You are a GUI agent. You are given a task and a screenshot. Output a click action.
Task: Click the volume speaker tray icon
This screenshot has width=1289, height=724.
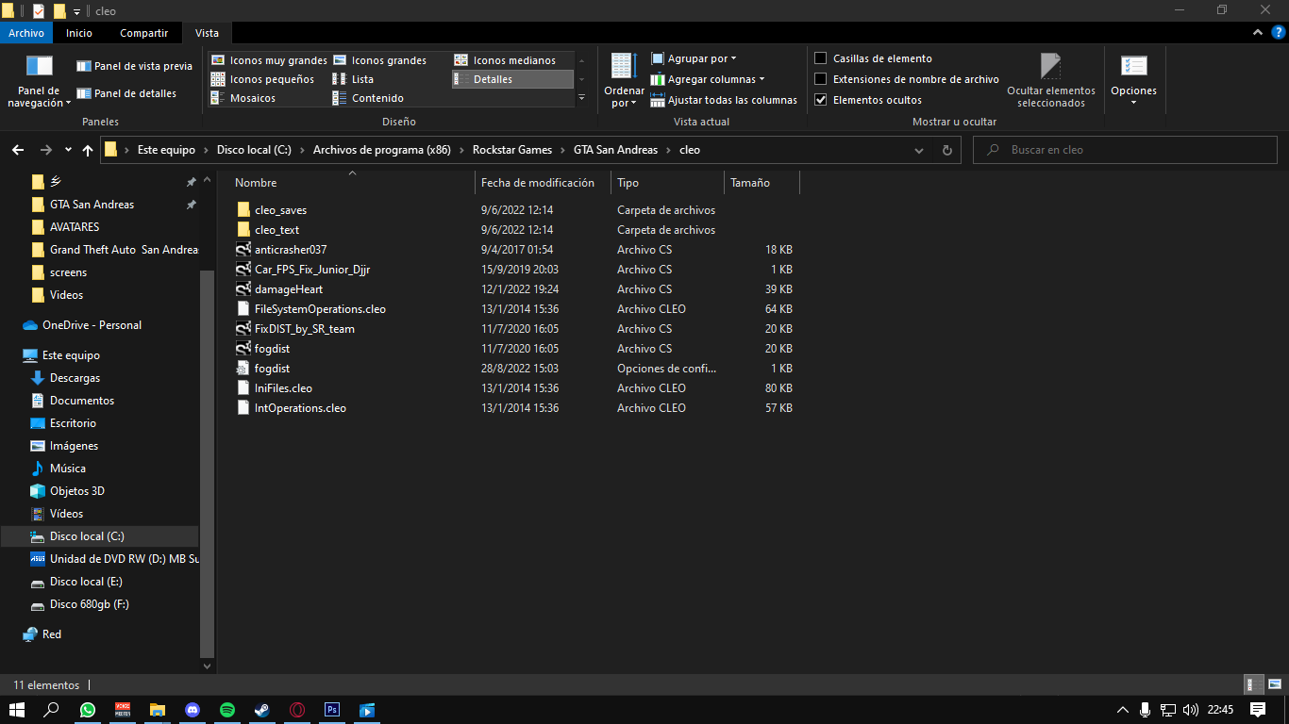coord(1190,710)
